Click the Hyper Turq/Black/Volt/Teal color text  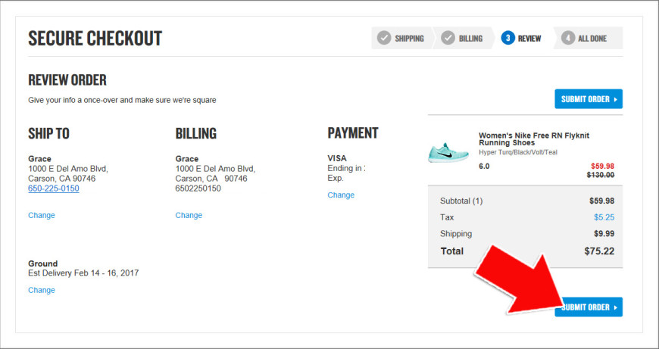pyautogui.click(x=518, y=152)
